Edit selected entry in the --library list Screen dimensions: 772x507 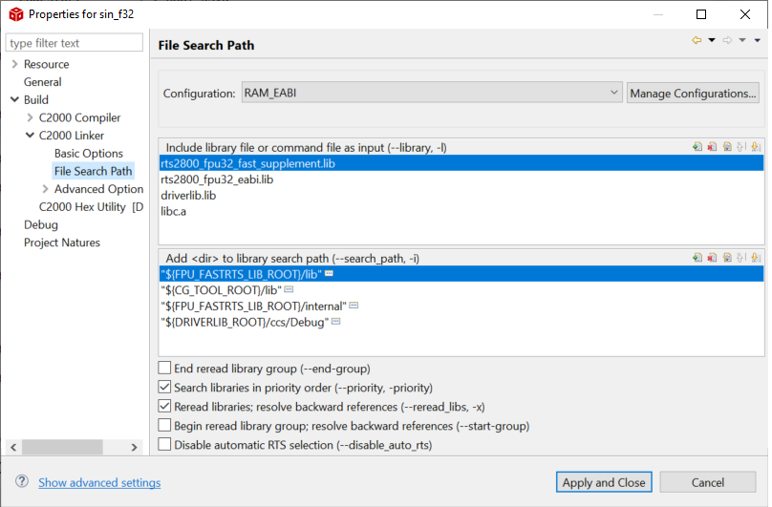coord(727,147)
